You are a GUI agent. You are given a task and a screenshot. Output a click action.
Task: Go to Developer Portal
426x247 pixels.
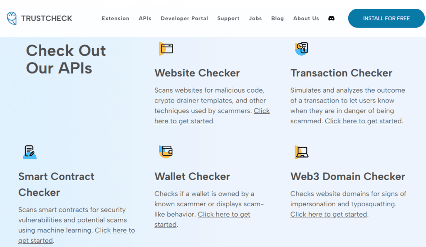click(184, 18)
